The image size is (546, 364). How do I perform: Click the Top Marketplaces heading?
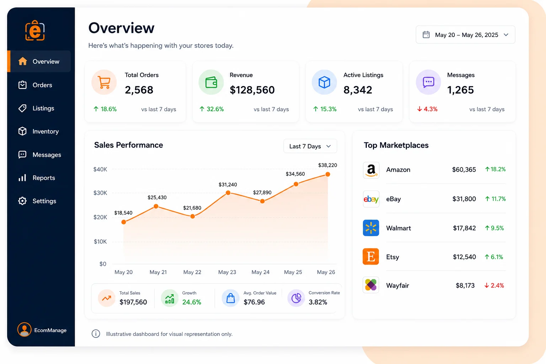pyautogui.click(x=396, y=145)
